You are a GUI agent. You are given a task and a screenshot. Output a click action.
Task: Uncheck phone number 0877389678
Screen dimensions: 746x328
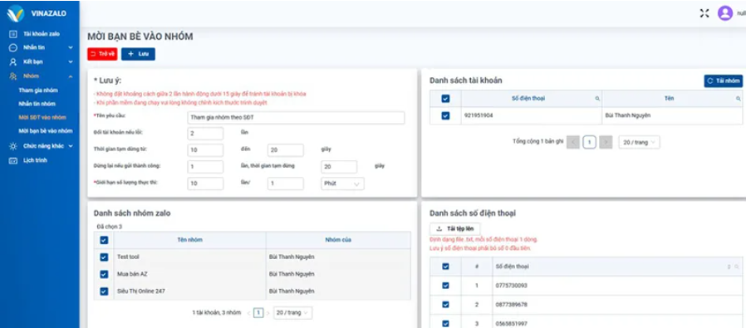pos(445,305)
